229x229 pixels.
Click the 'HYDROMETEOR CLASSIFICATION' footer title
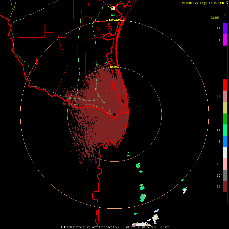point(89,227)
